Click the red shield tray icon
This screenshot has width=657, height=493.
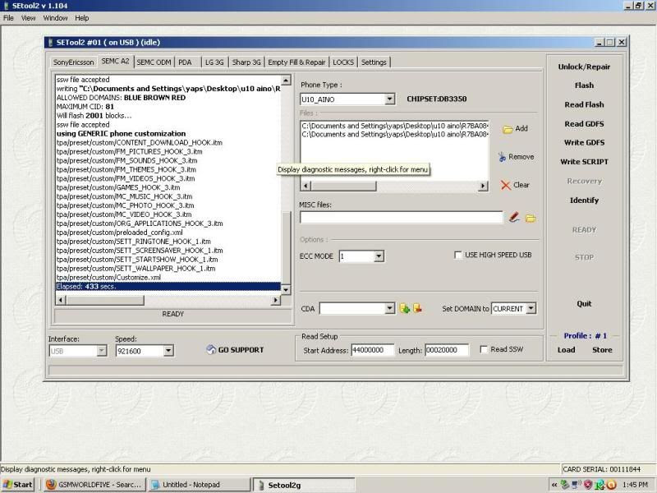tap(588, 485)
